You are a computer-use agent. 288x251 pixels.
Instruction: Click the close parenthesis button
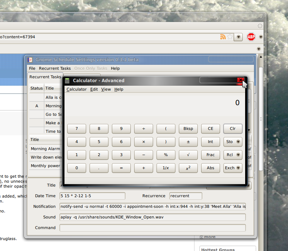166,142
